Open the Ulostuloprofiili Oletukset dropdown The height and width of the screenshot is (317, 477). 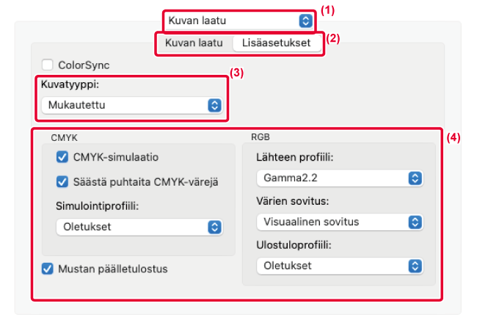(x=339, y=265)
